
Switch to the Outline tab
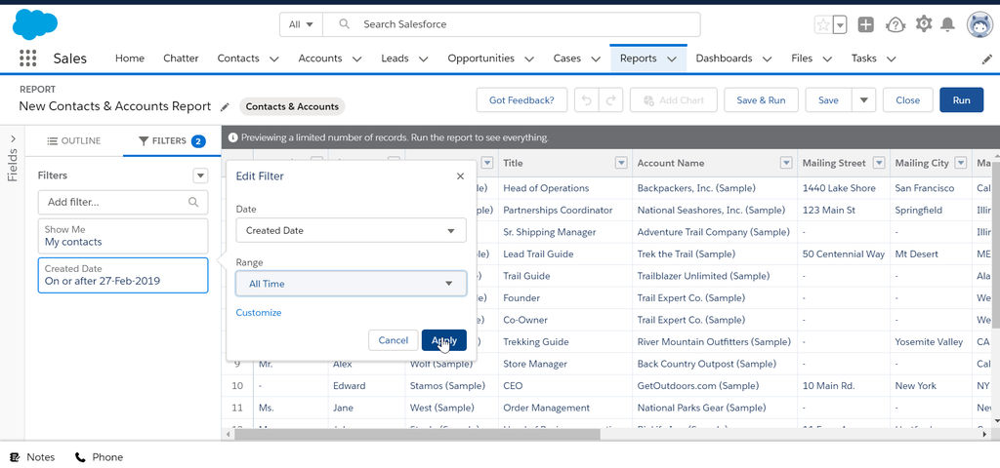click(74, 140)
